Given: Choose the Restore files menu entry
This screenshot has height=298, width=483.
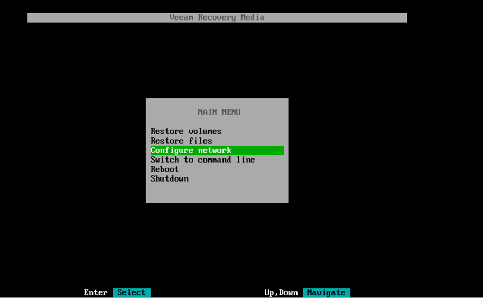Looking at the screenshot, I should click(x=181, y=141).
